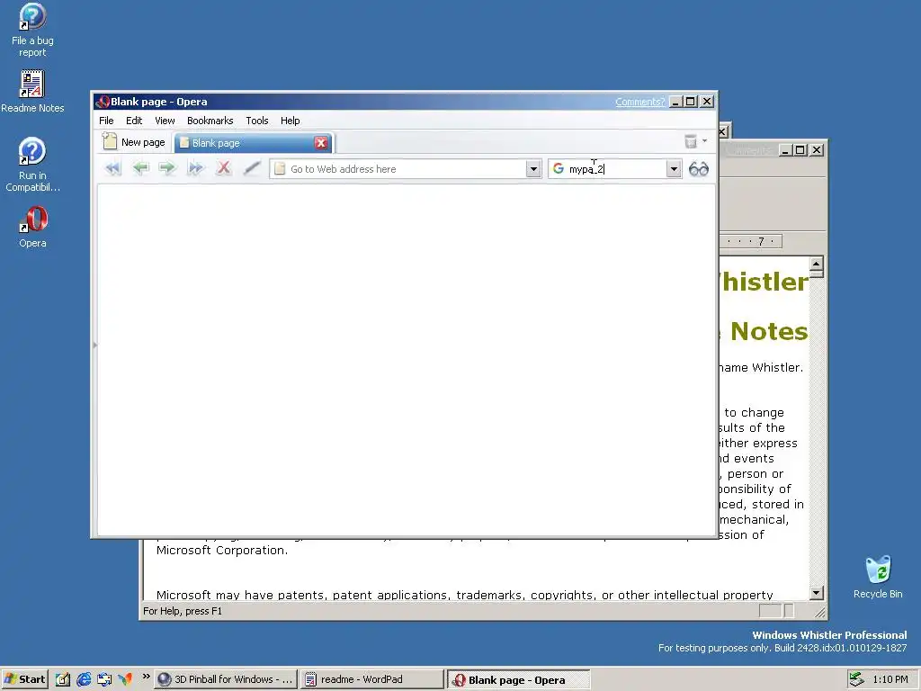Open the Help menu in Opera
Image resolution: width=921 pixels, height=691 pixels.
click(291, 121)
